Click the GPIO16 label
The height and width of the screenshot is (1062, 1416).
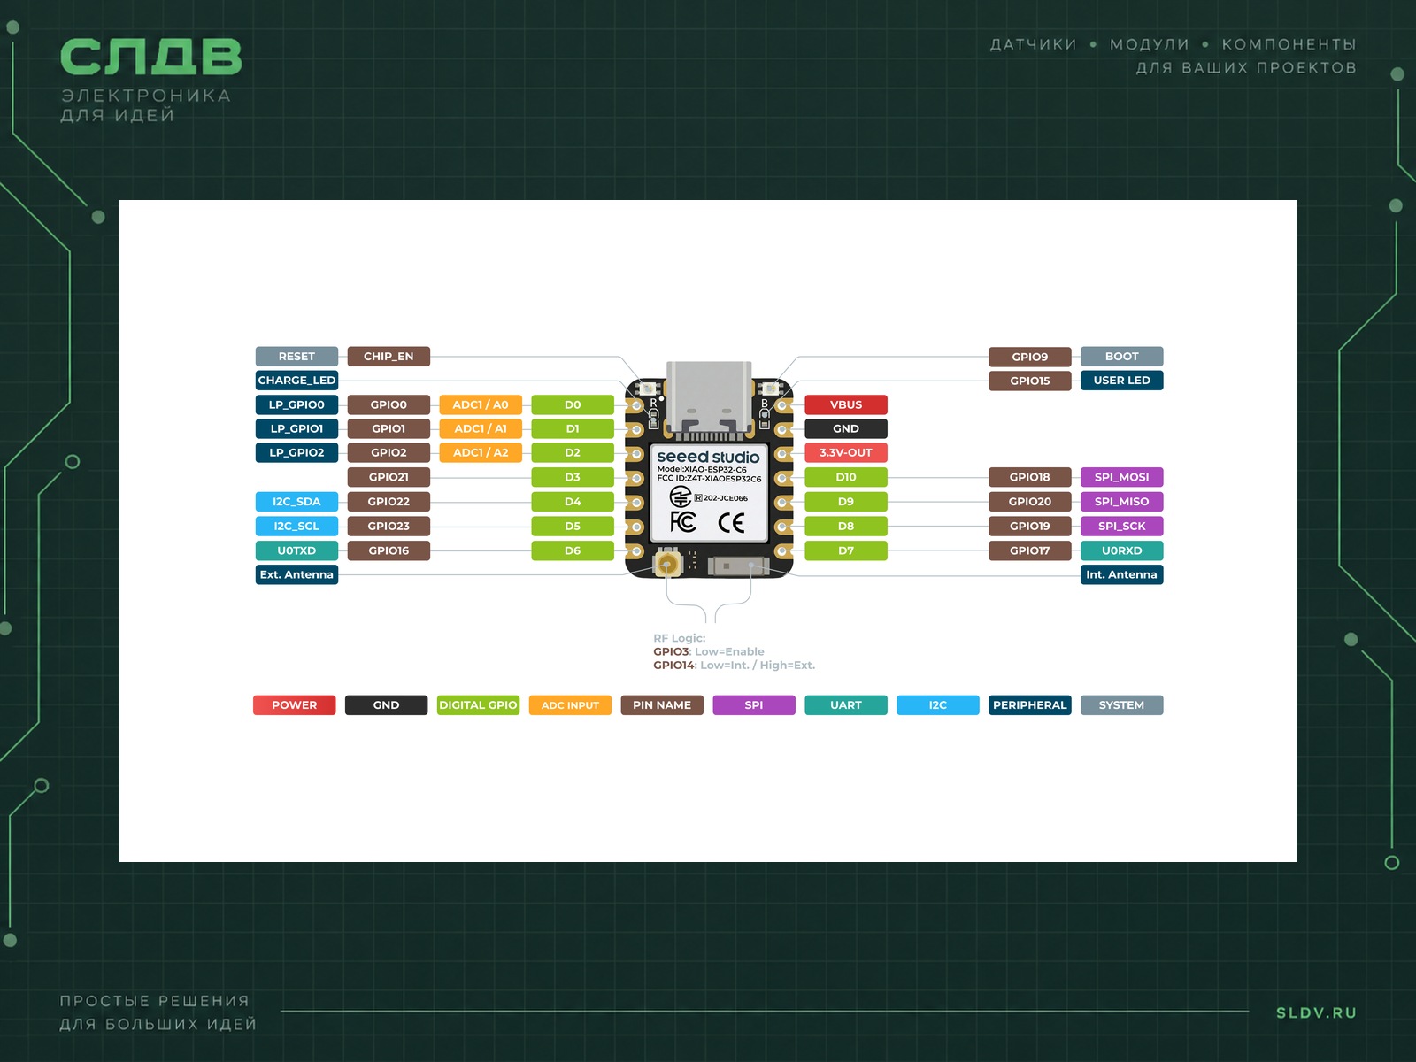389,550
